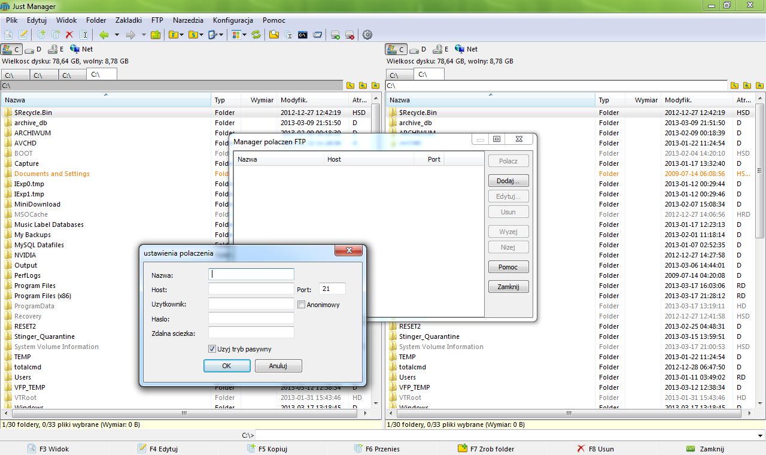Image resolution: width=766 pixels, height=455 pixels.
Task: Click Host column header in FTP manager
Action: (369, 159)
